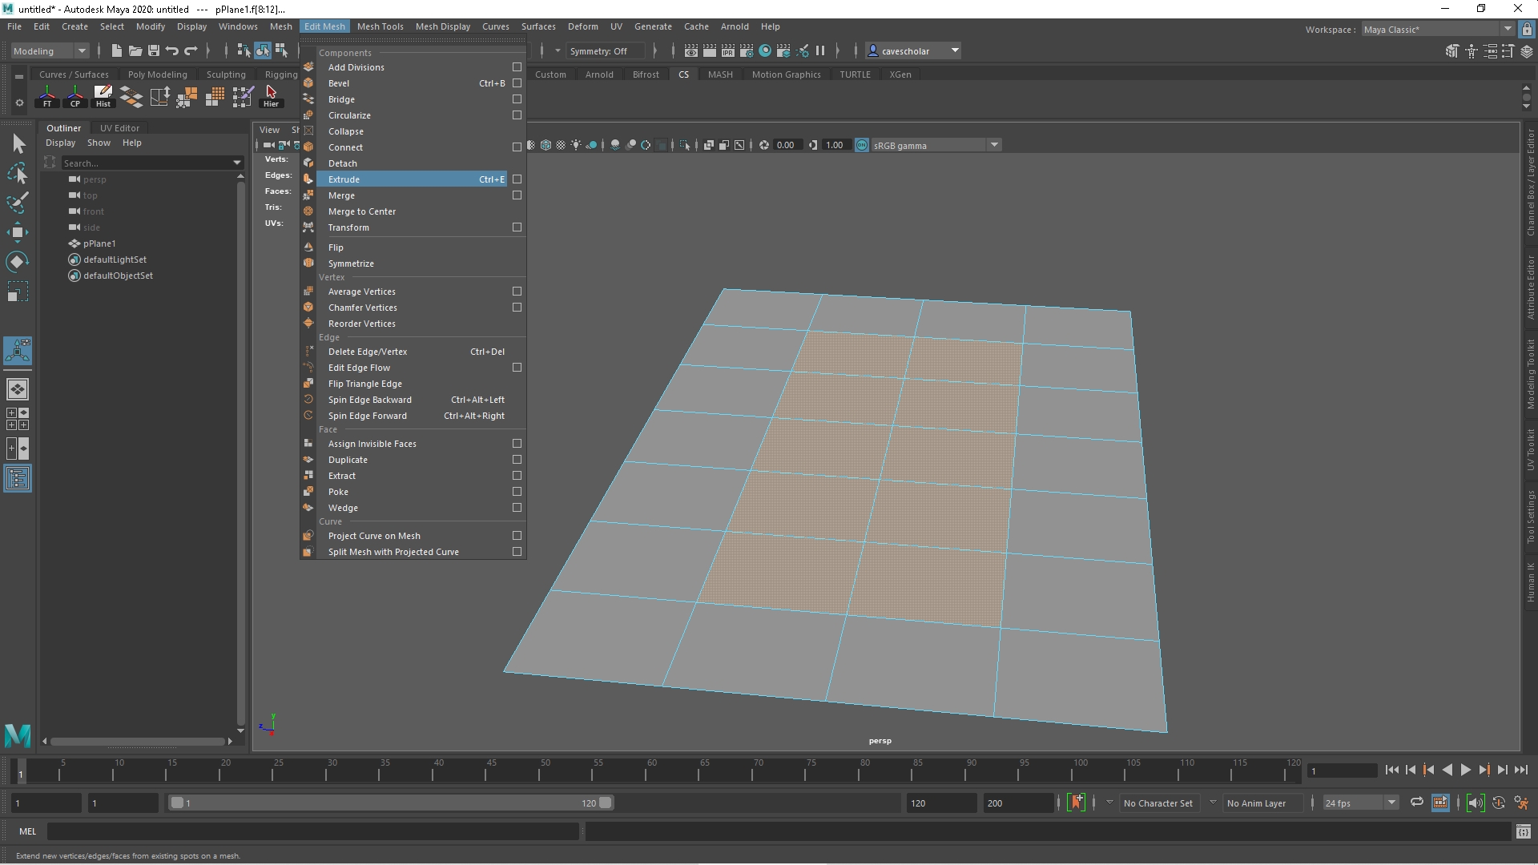Open Duplicate face options box
The height and width of the screenshot is (865, 1538).
pos(517,460)
